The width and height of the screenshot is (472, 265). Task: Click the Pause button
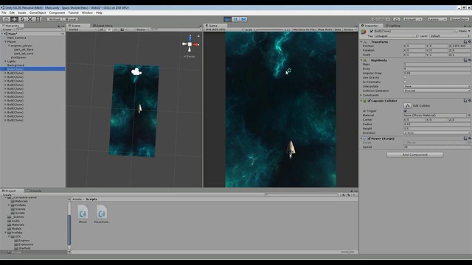236,19
